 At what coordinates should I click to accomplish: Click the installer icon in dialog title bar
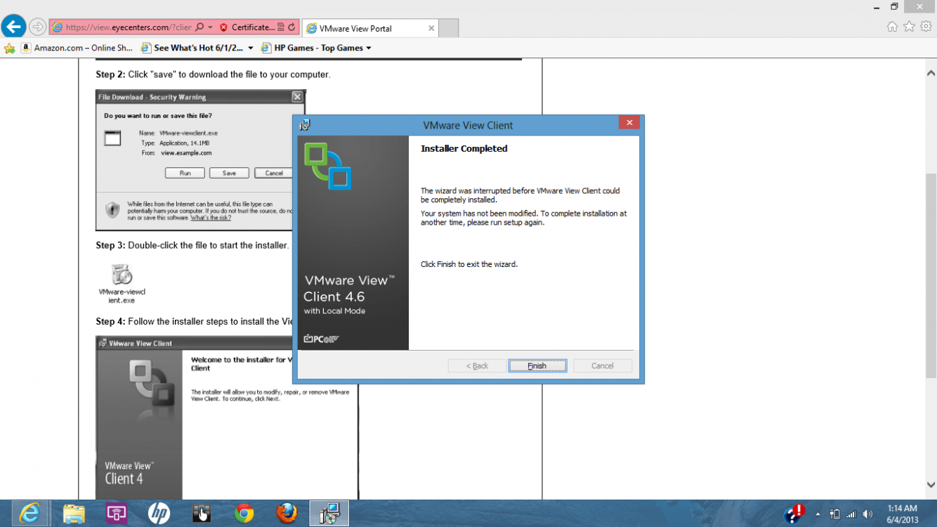[305, 125]
